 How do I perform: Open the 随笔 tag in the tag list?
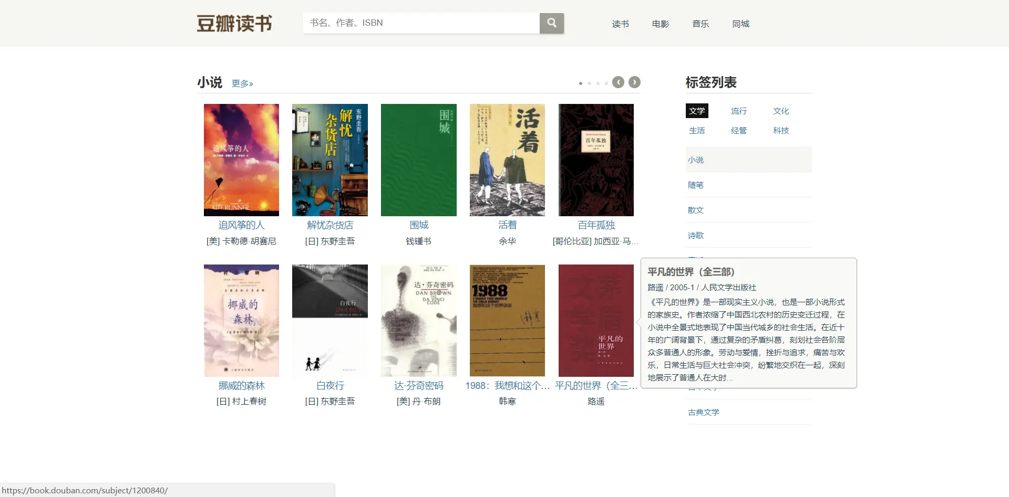point(696,185)
